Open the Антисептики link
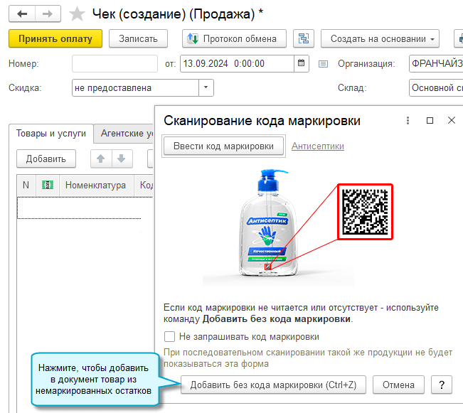The height and width of the screenshot is (413, 463). click(318, 146)
